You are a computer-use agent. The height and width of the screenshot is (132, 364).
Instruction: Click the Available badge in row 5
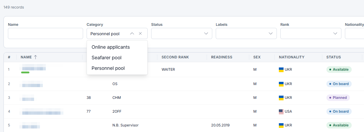(339, 125)
